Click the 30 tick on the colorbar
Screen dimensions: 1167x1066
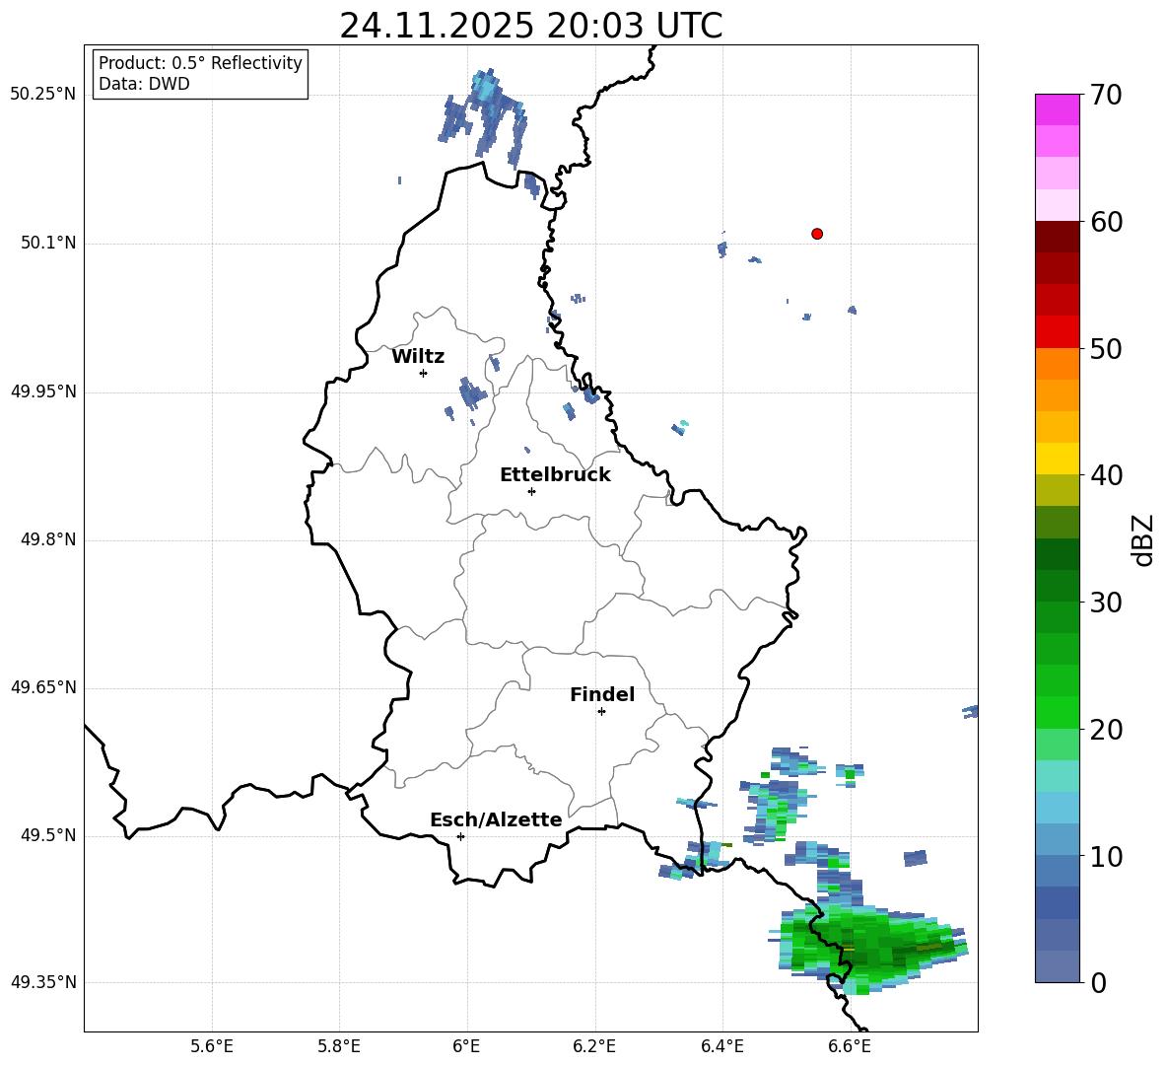(1105, 603)
